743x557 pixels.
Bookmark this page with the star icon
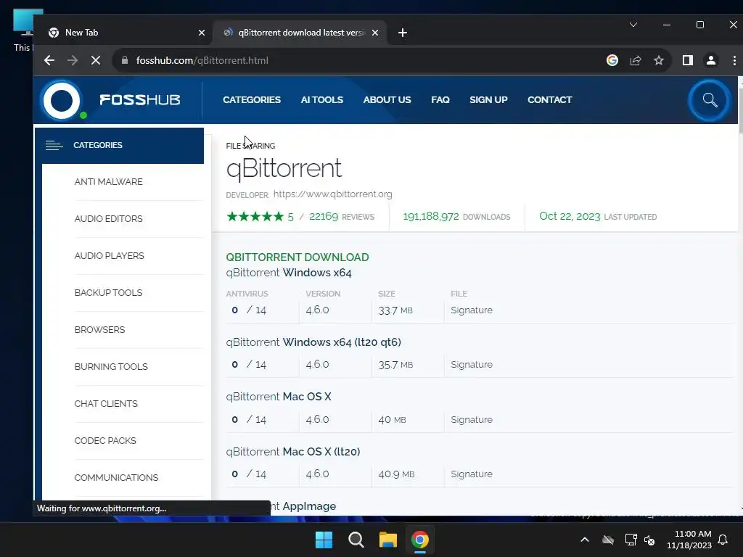(x=659, y=60)
